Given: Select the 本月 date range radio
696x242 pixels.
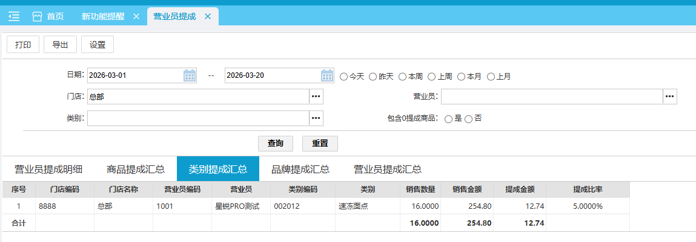Looking at the screenshot, I should tap(461, 77).
